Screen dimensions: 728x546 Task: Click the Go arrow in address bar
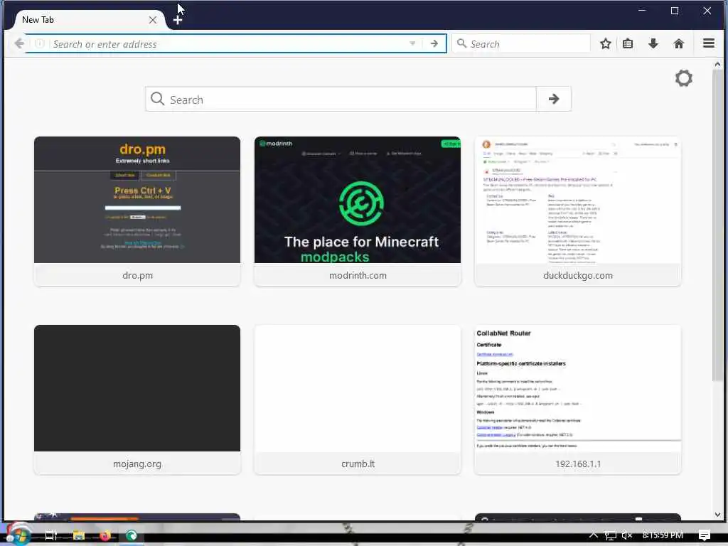coord(434,43)
